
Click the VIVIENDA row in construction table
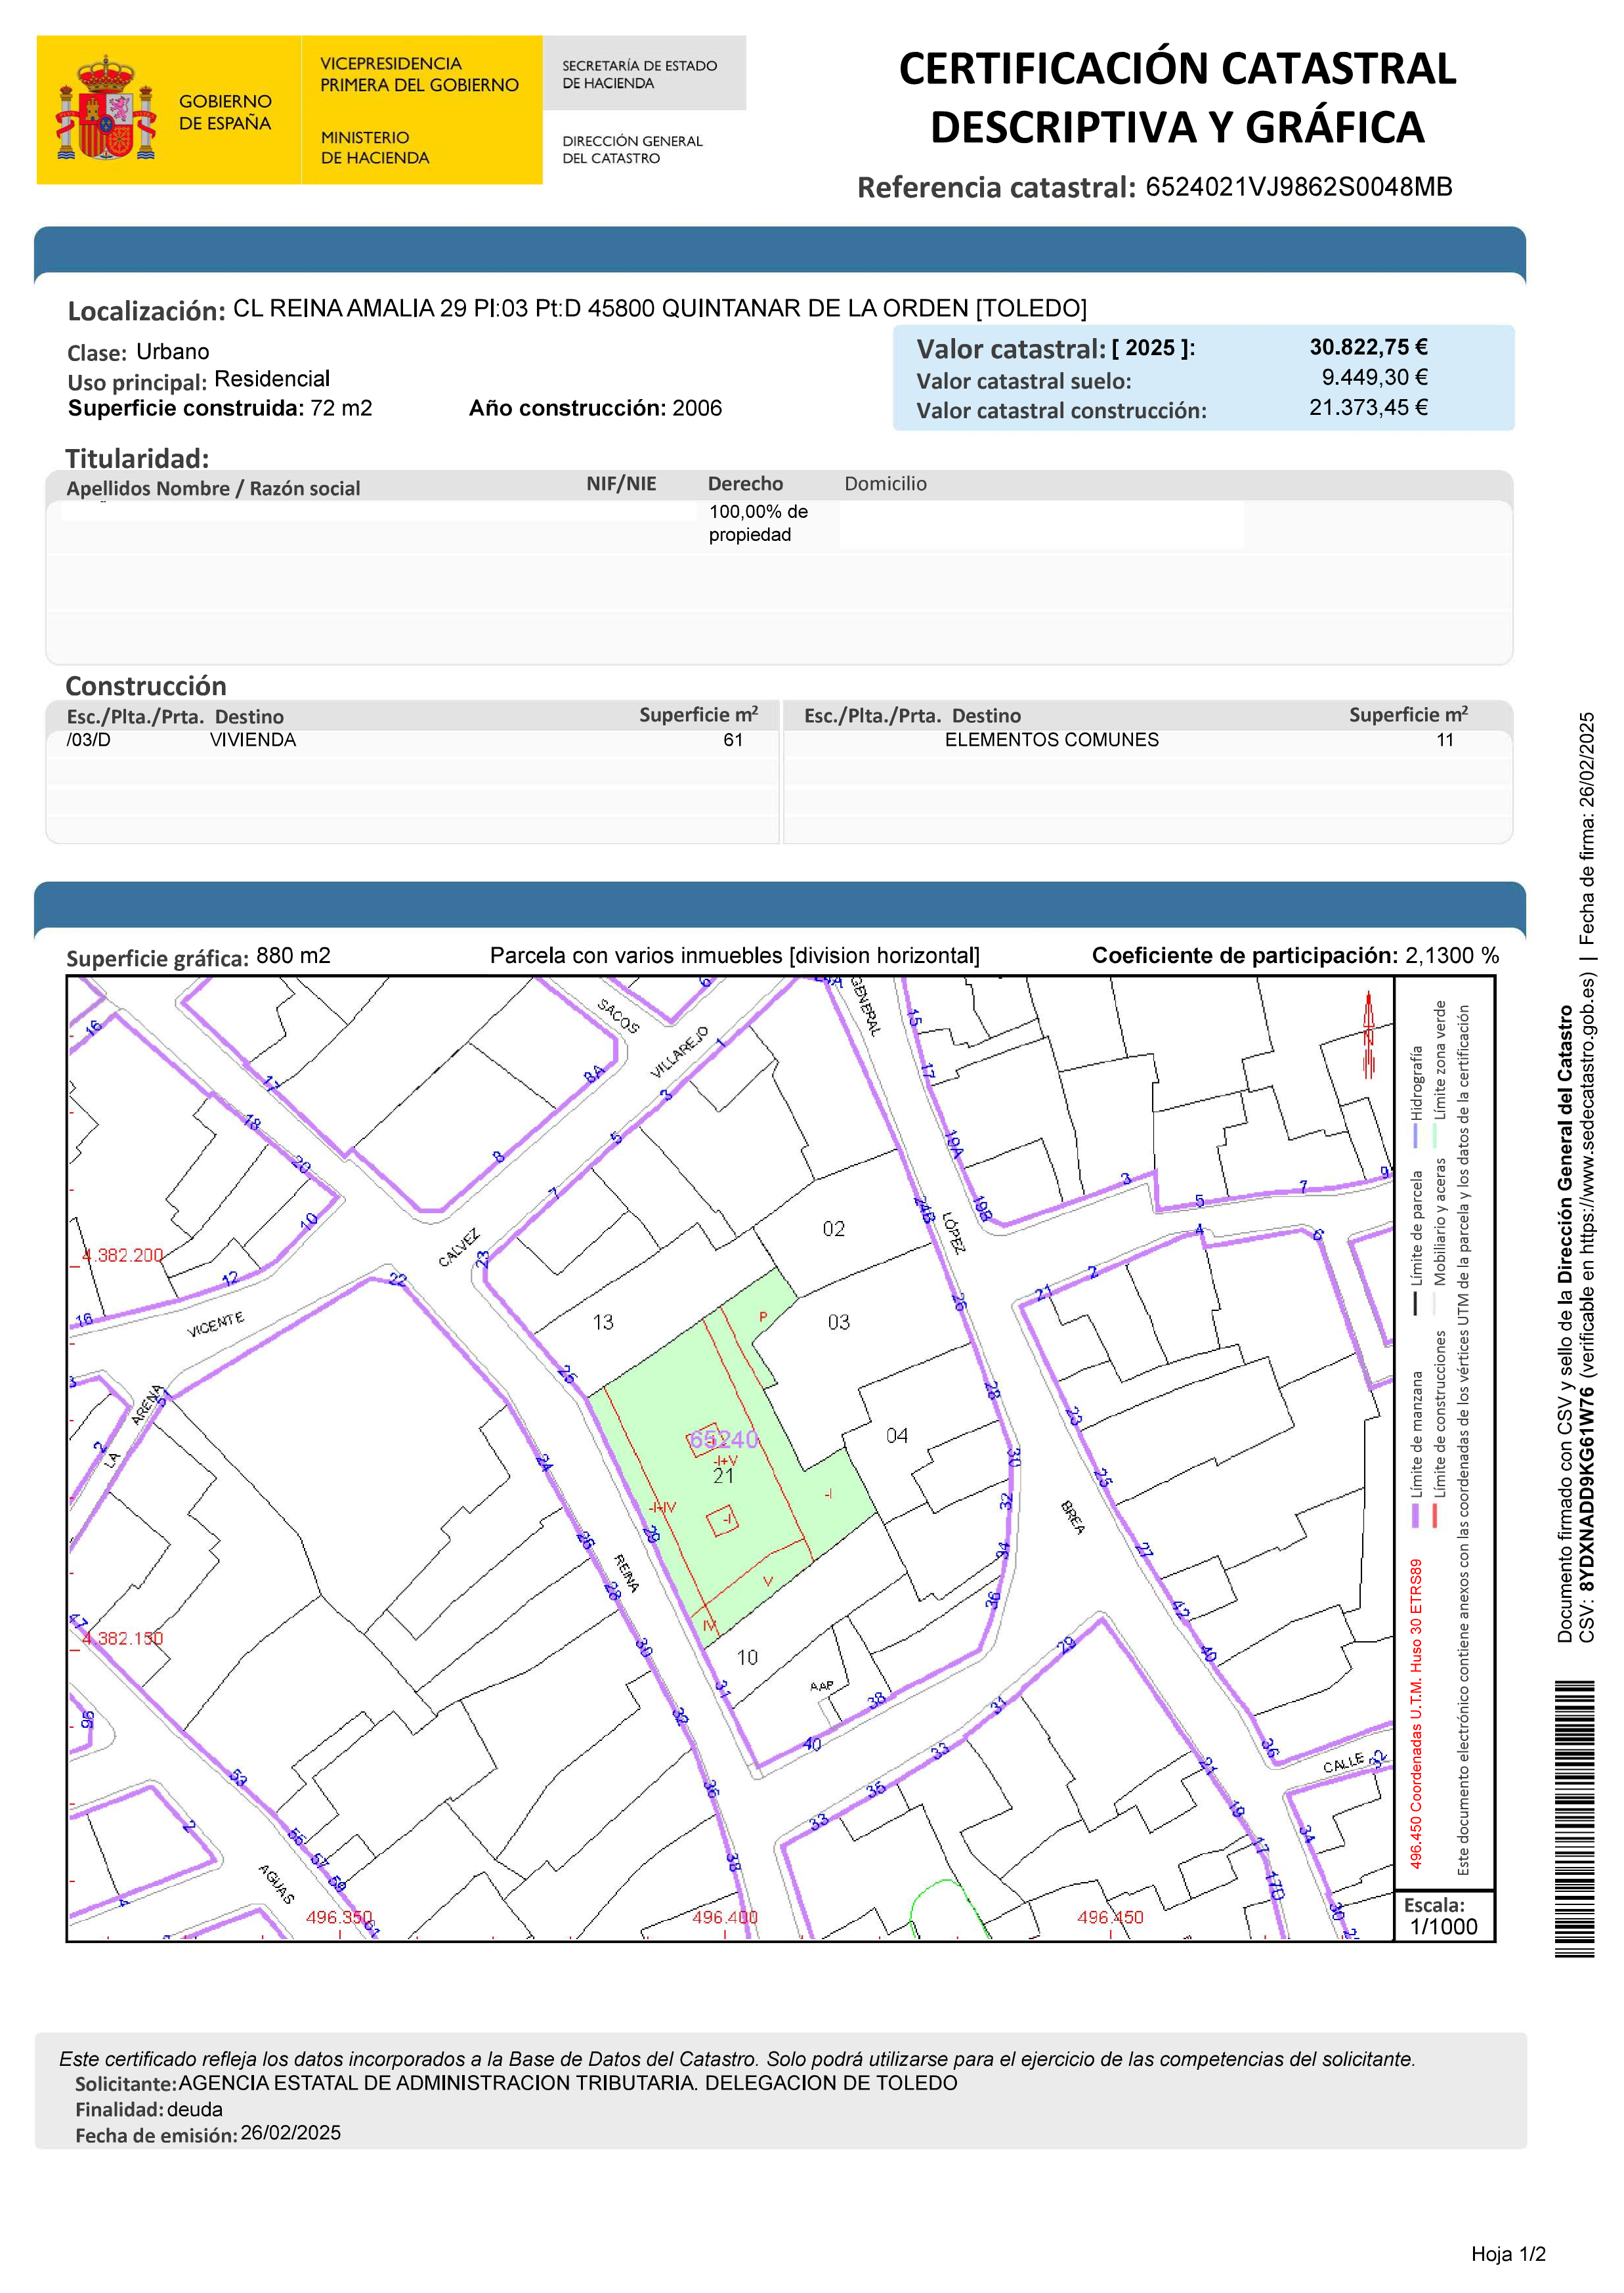point(253,740)
